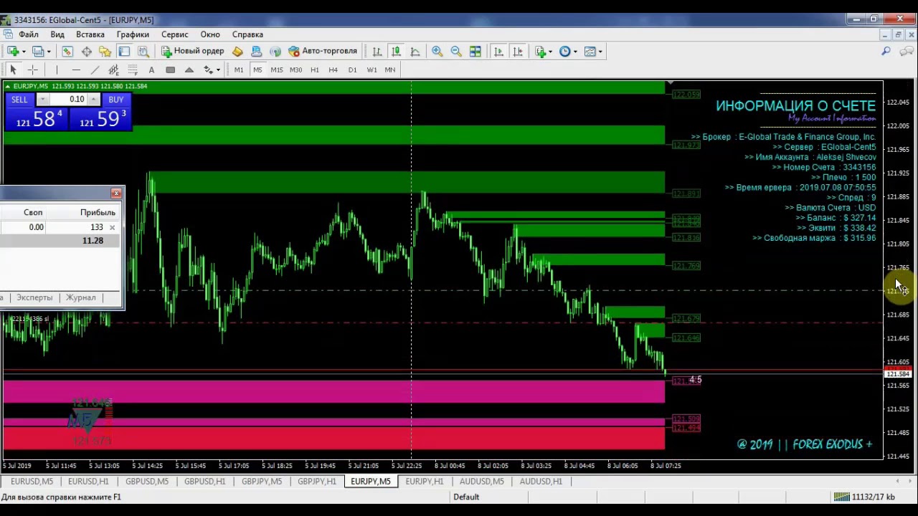918x516 pixels.
Task: Click the Новый ордер button
Action: (x=192, y=51)
